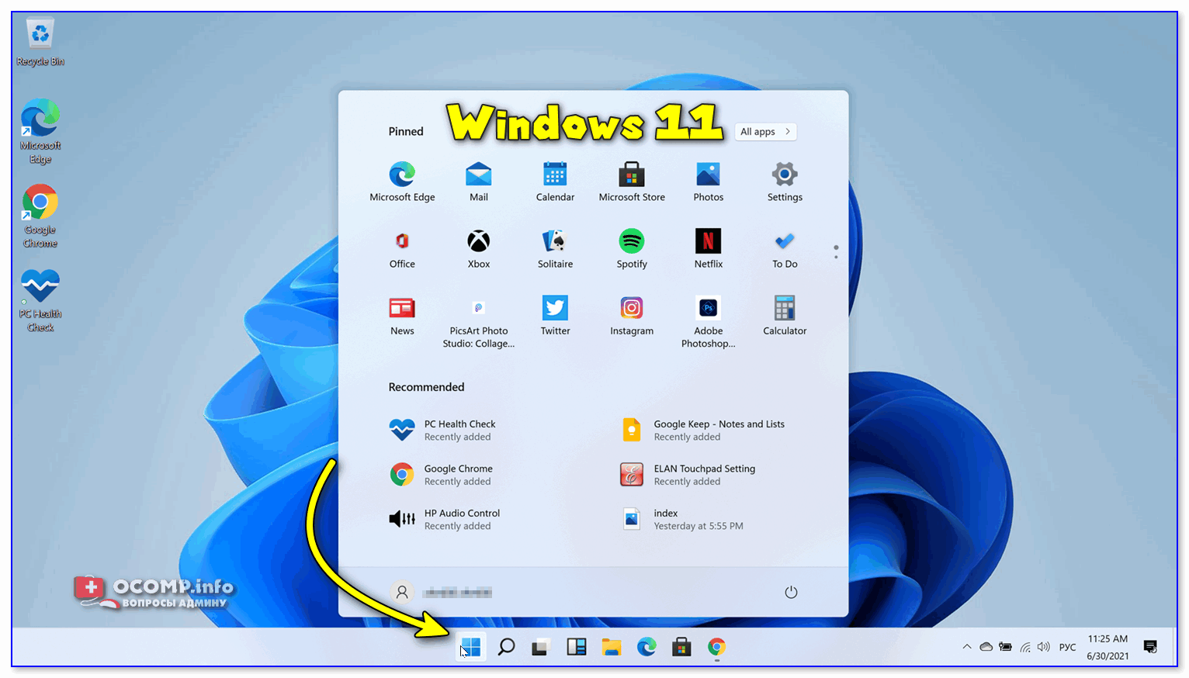
Task: Show hidden system tray icons chevron
Action: pyautogui.click(x=966, y=647)
